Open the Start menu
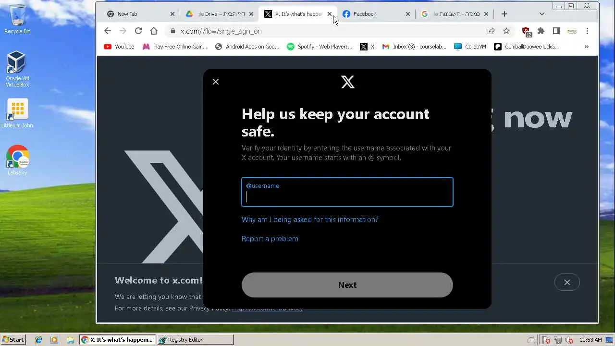This screenshot has width=615, height=346. [13, 340]
